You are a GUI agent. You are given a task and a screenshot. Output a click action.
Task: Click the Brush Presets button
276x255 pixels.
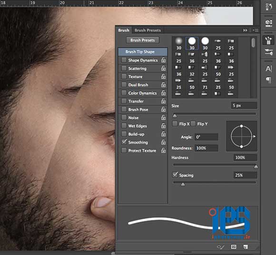click(143, 40)
